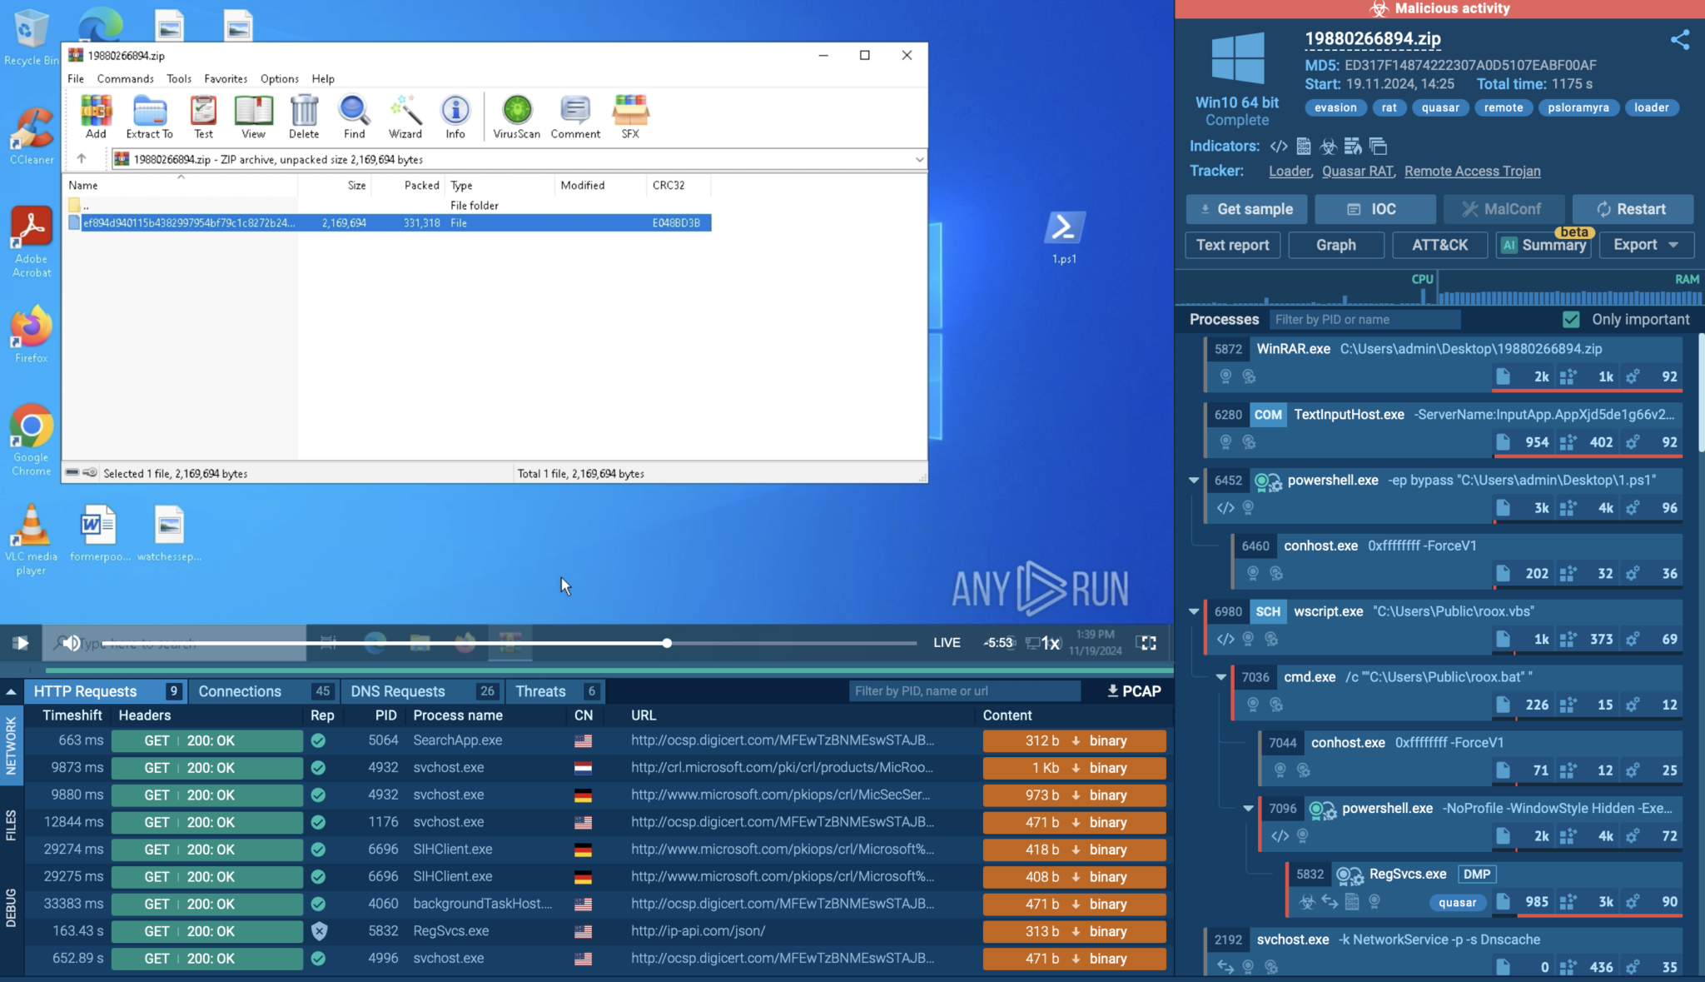Viewport: 1705px width, 982px height.
Task: Toggle the Only important checkbox
Action: (1571, 320)
